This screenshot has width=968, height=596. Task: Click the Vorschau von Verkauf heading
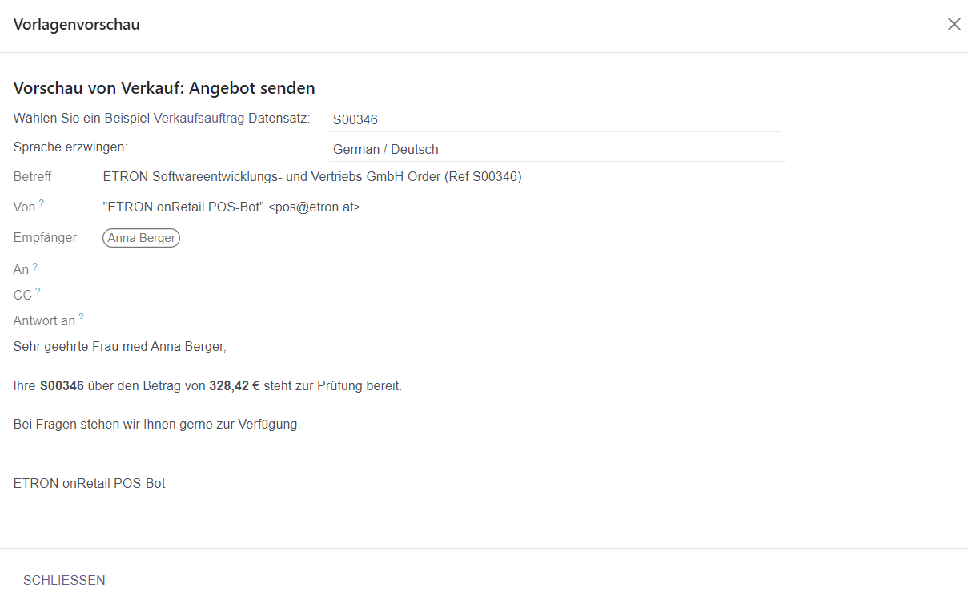164,88
